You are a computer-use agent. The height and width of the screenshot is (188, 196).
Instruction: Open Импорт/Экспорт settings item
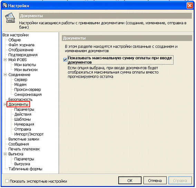coord(29,134)
